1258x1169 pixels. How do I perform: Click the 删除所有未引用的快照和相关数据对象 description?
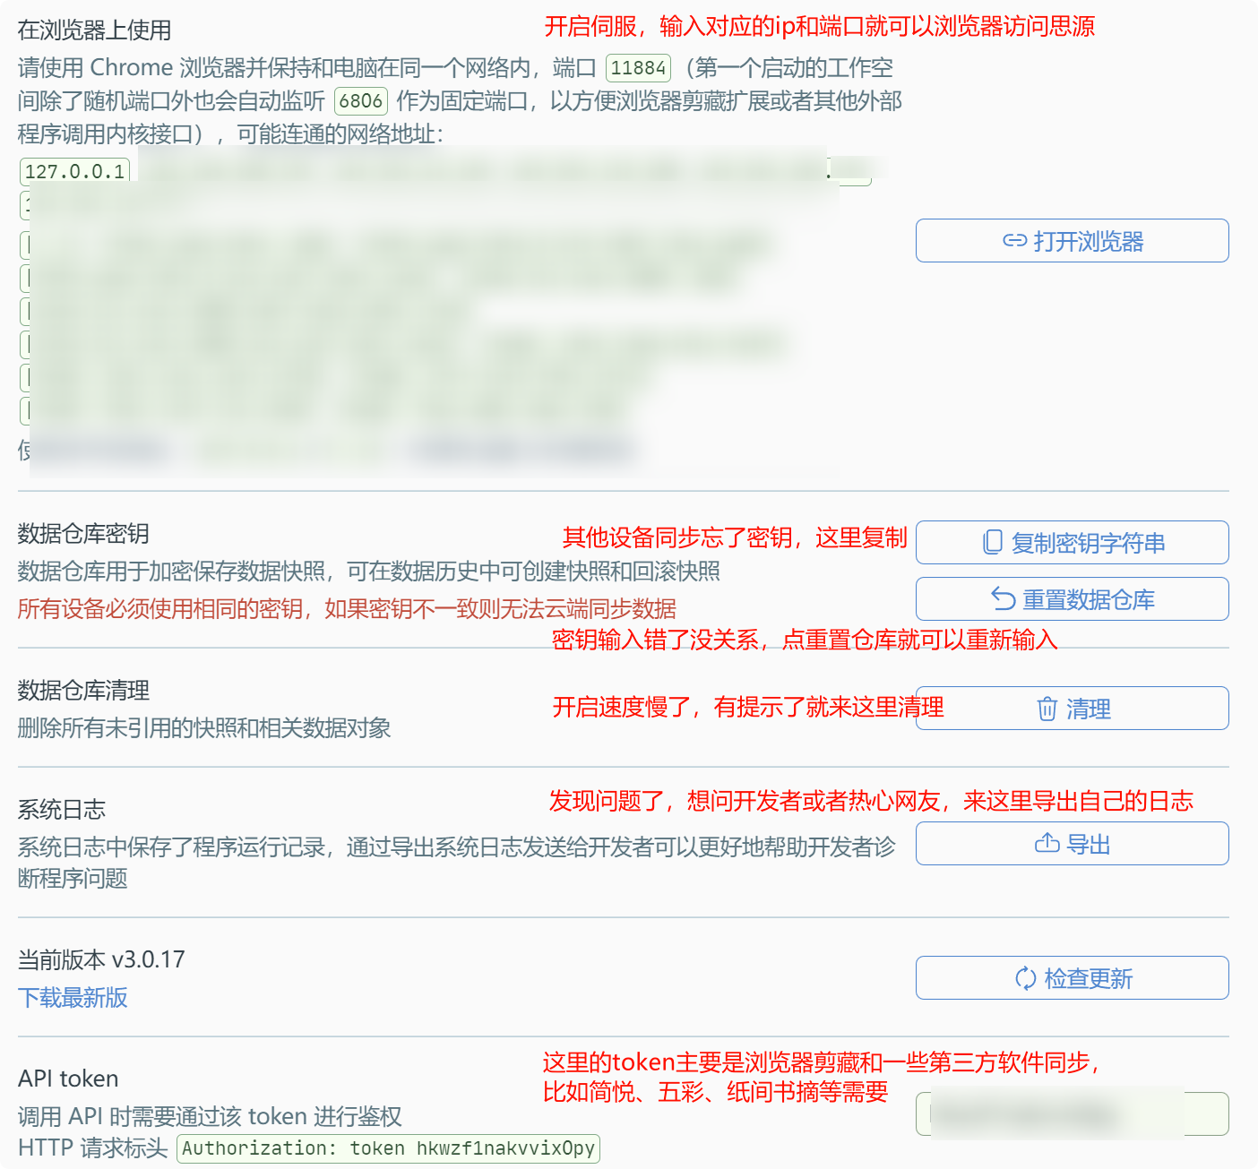point(204,728)
